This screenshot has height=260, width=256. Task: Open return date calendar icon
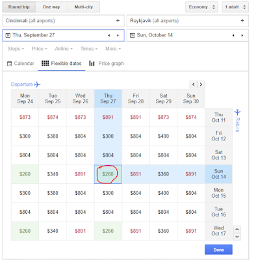tap(132, 35)
